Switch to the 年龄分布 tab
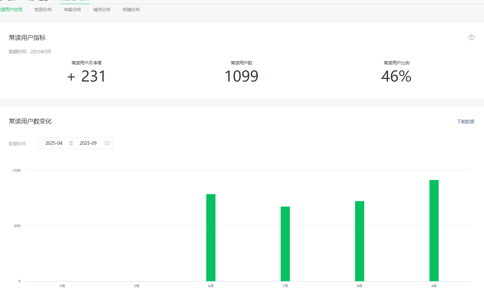484x300 pixels. pos(72,10)
